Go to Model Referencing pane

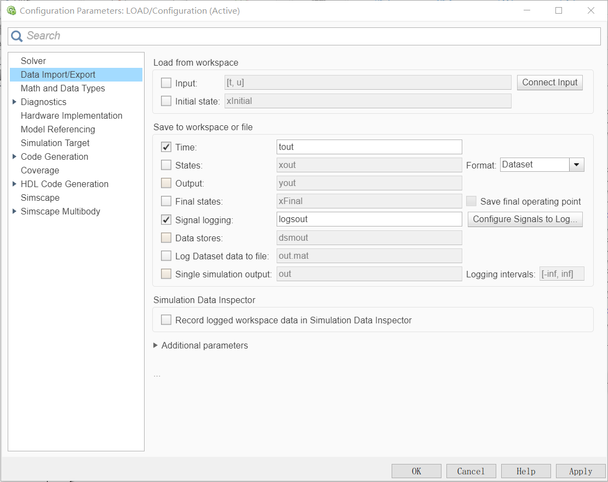(x=58, y=129)
